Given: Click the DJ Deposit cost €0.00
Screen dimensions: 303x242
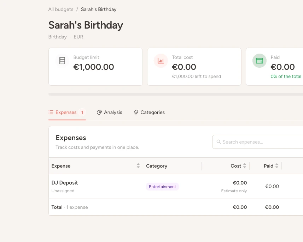Looking at the screenshot, I should 240,183.
